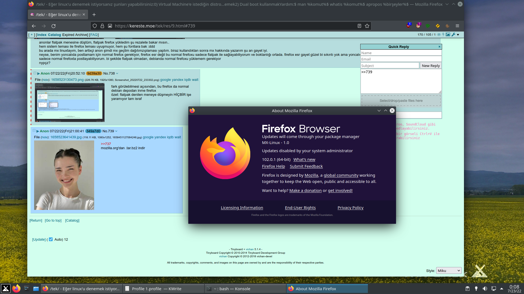Screen dimensions: 524x294
Task: Tick the checkbox on post No.739
Action: point(34,131)
